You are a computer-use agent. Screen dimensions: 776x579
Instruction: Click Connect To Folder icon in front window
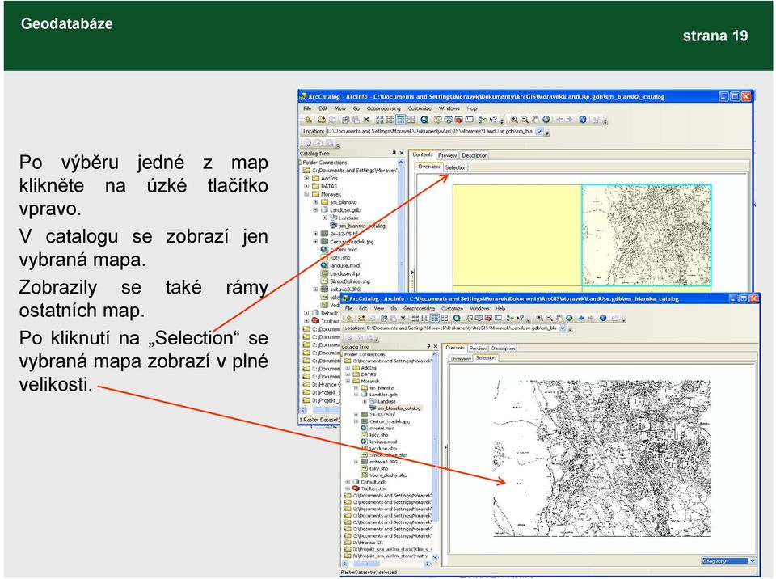pyautogui.click(x=362, y=318)
